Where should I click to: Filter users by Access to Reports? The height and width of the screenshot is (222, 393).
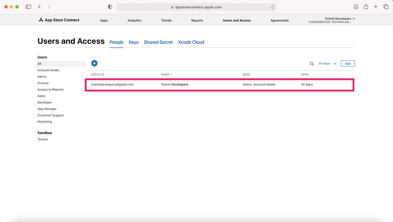click(50, 90)
